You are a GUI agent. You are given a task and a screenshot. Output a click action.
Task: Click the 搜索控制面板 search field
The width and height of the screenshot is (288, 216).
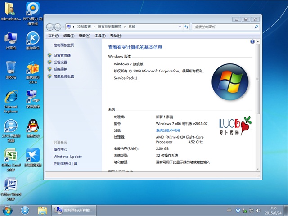click(225, 27)
